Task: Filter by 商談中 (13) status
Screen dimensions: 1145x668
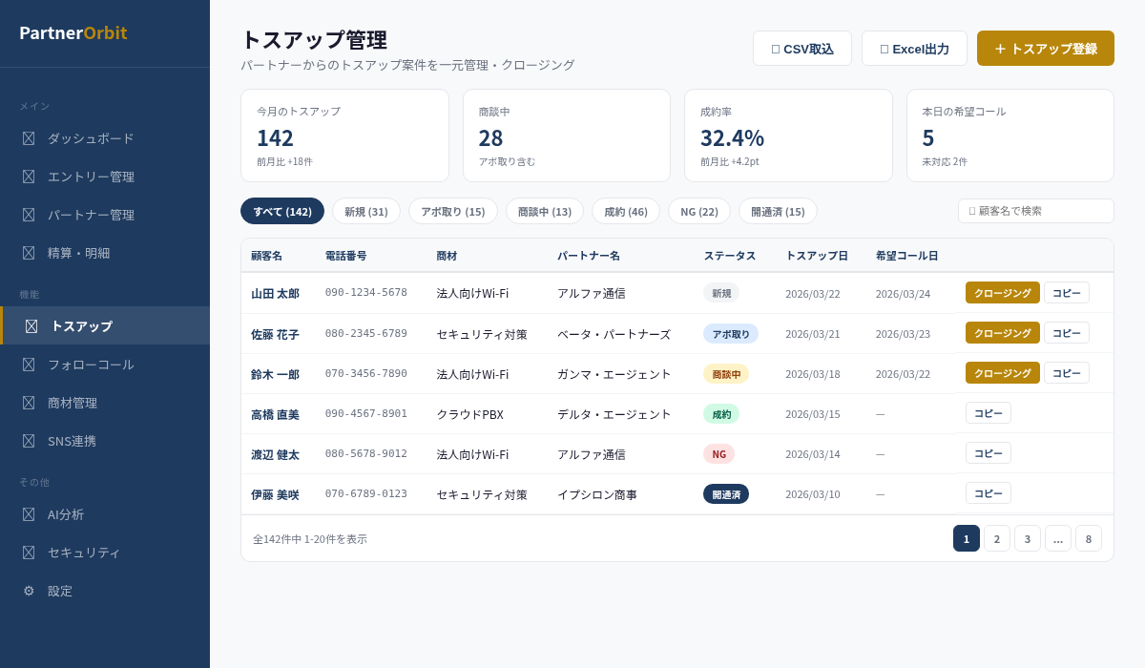Action: (x=544, y=212)
